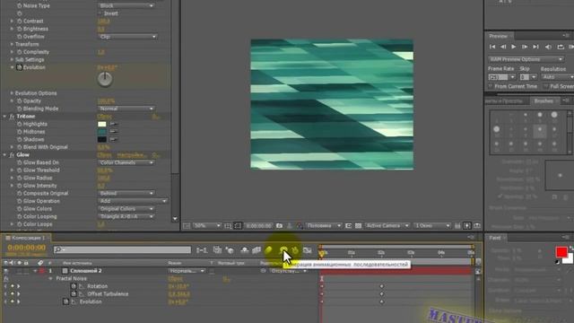
Task: Collapse the Fractal Noise group in timeline
Action: (x=50, y=279)
